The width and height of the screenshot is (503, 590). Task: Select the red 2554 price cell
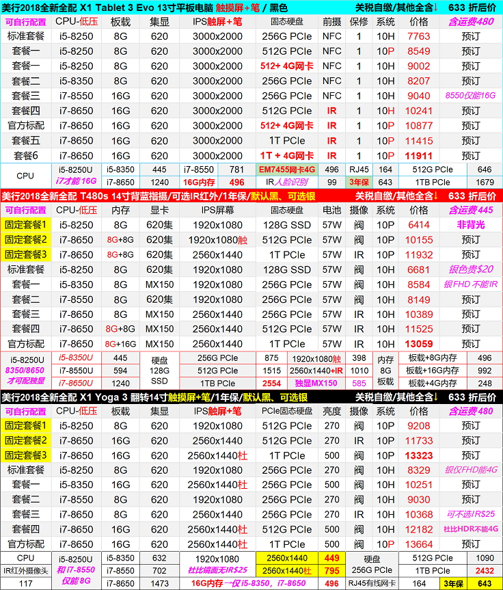[271, 384]
